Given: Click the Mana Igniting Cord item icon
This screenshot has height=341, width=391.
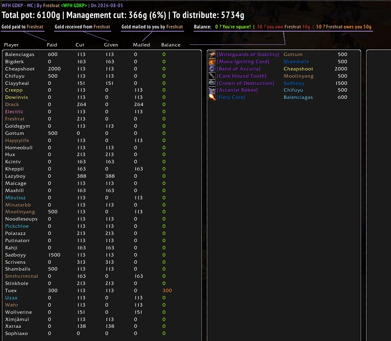Looking at the screenshot, I should pyautogui.click(x=212, y=62).
